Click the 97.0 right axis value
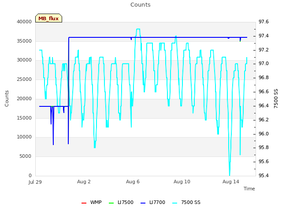The width and height of the screenshot is (282, 211). (x=263, y=64)
